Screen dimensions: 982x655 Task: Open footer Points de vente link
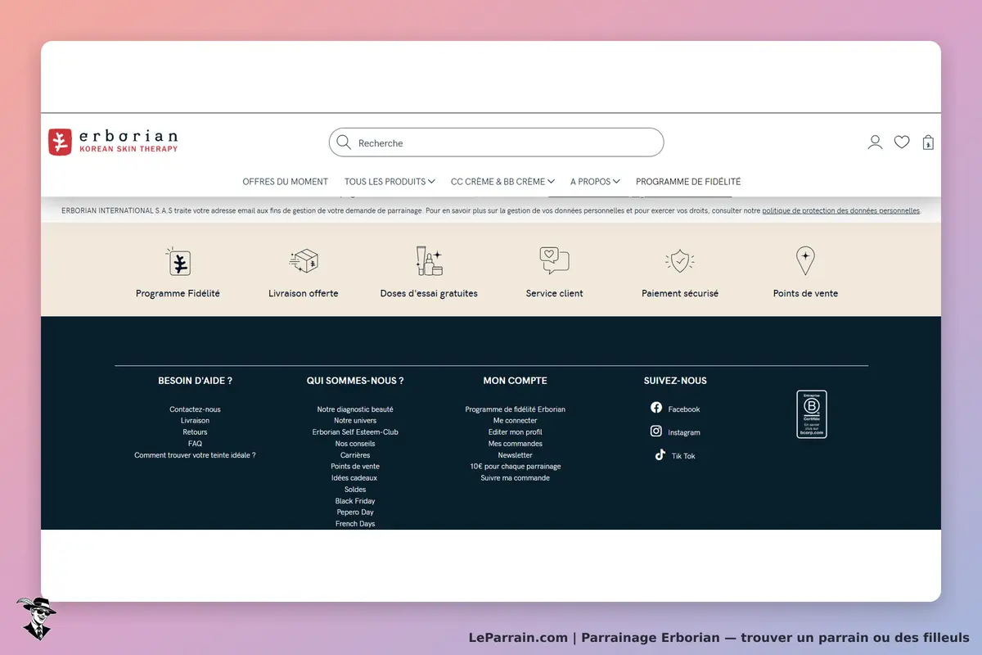tap(355, 467)
